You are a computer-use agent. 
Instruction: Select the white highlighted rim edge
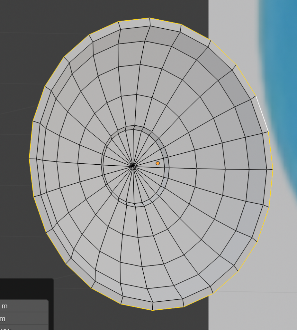click(x=262, y=114)
